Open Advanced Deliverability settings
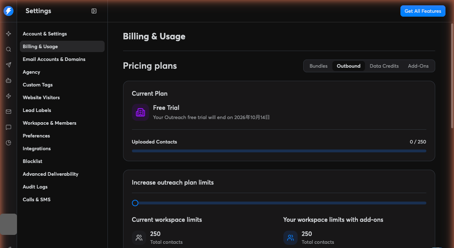The image size is (454, 248). click(x=62, y=174)
